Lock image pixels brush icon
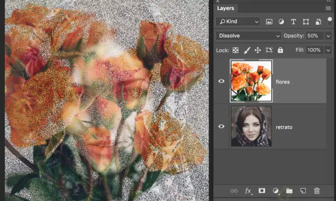Viewport: 336px width, 201px height. pos(247,50)
